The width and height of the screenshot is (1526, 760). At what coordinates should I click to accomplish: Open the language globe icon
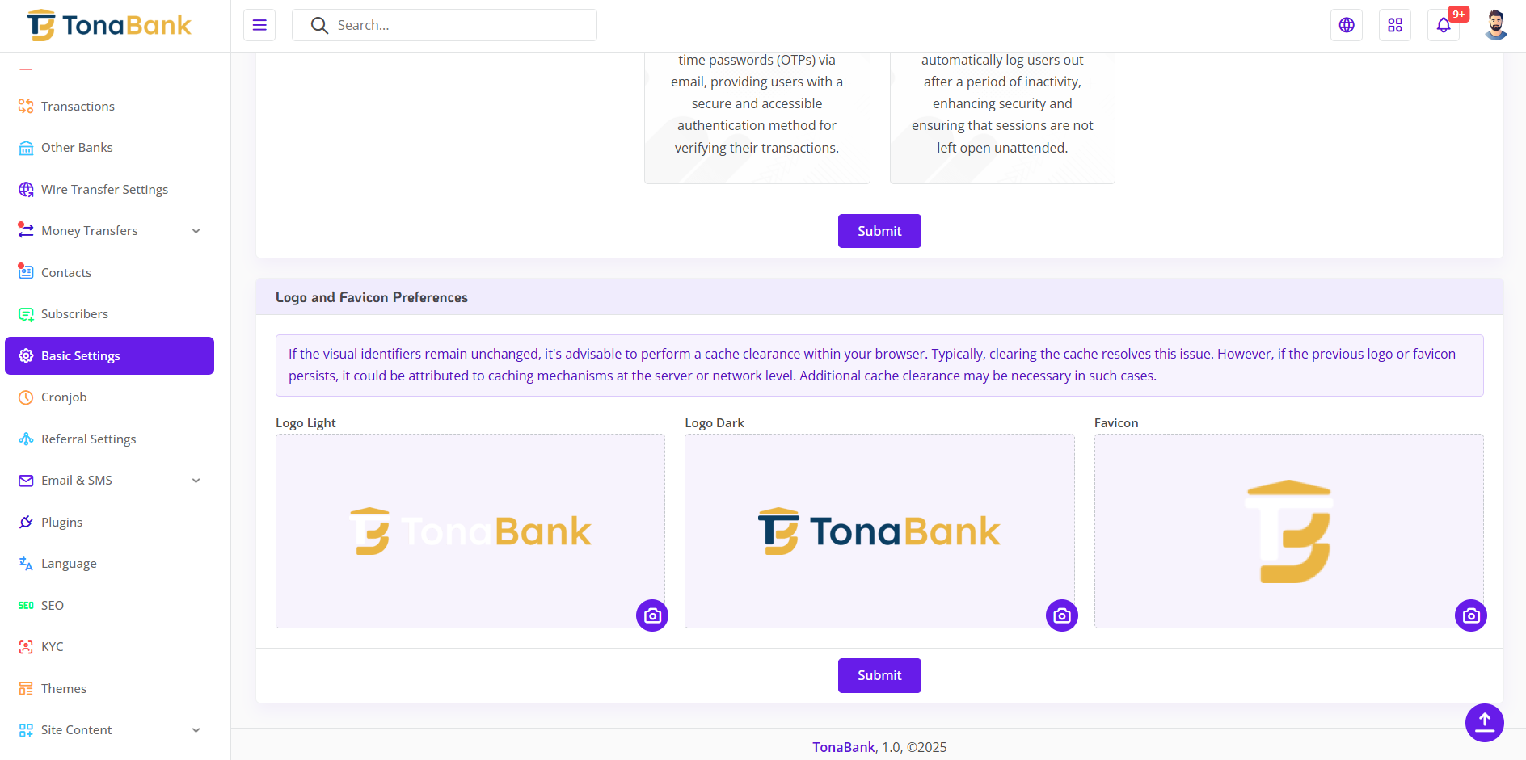tap(1347, 25)
